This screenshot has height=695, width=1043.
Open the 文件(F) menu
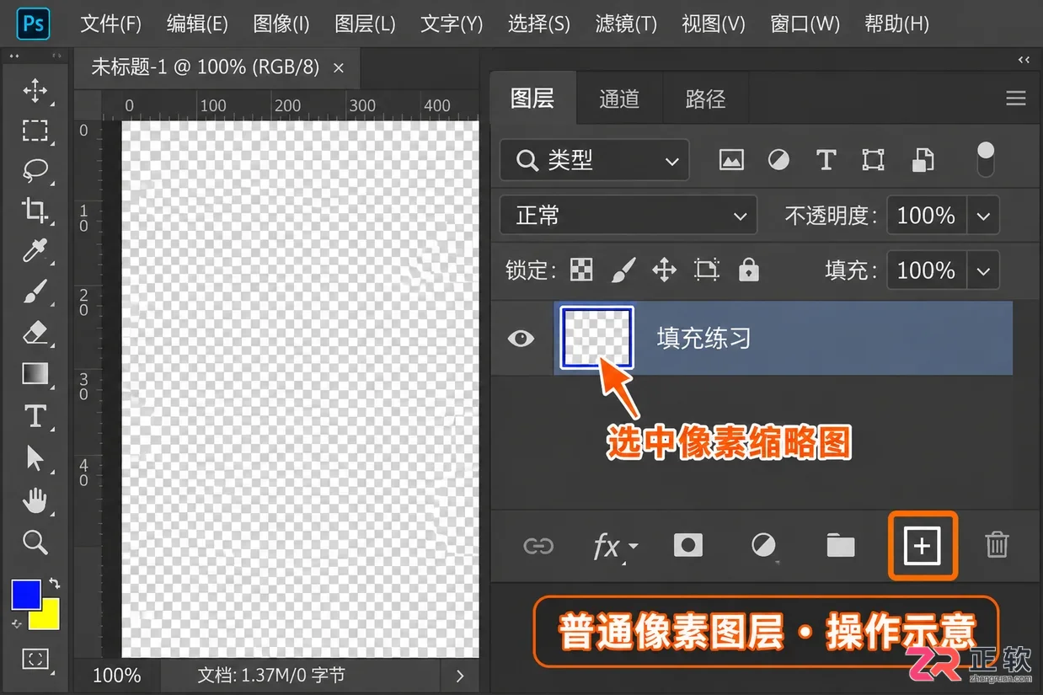(x=110, y=24)
